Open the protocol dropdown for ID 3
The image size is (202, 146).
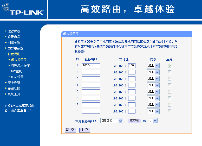(x=153, y=79)
